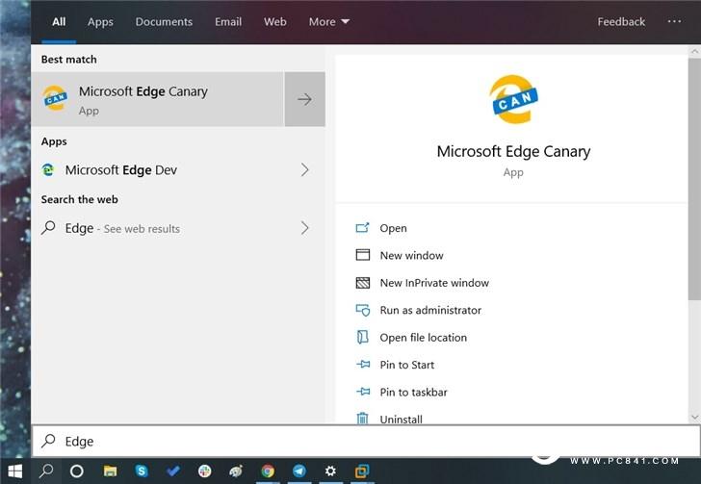The image size is (701, 484).
Task: Click the Run as administrator shield icon
Action: point(363,310)
